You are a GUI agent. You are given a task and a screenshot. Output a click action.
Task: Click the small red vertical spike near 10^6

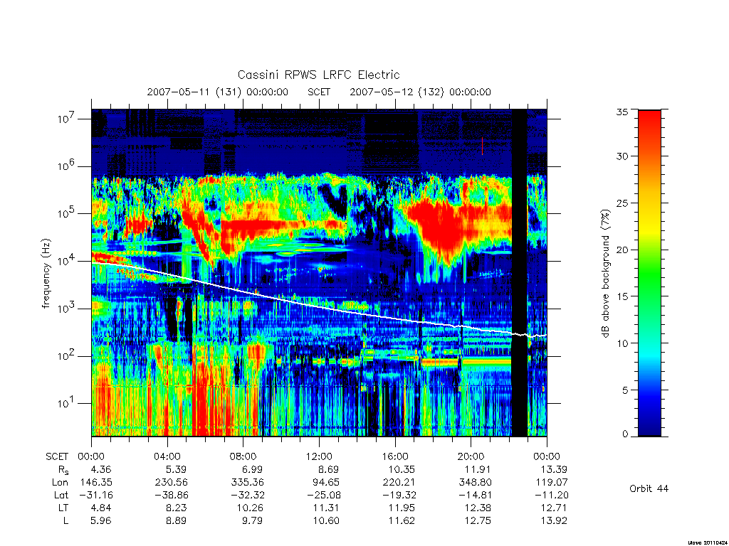(x=482, y=146)
